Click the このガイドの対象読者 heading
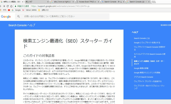The image size is (171, 104). pyautogui.click(x=39, y=55)
